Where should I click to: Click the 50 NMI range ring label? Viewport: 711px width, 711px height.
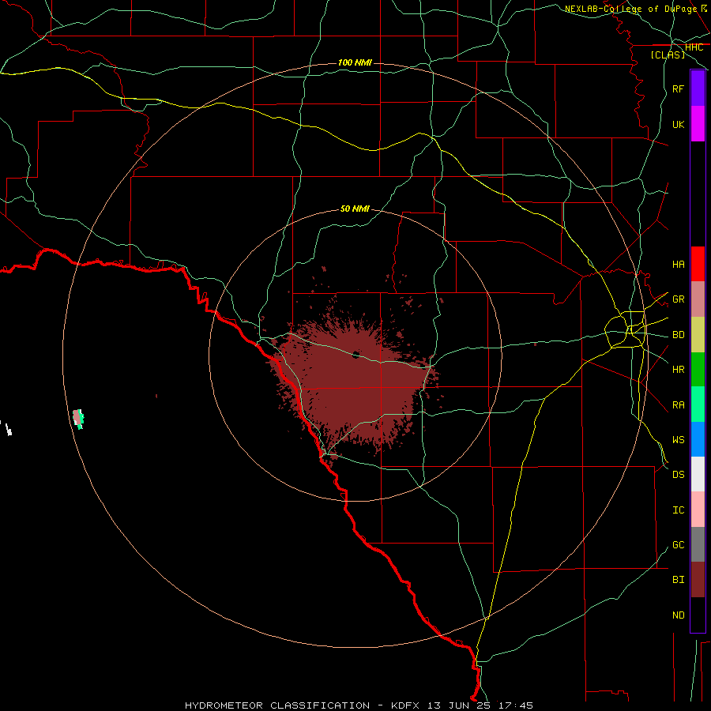(x=355, y=209)
